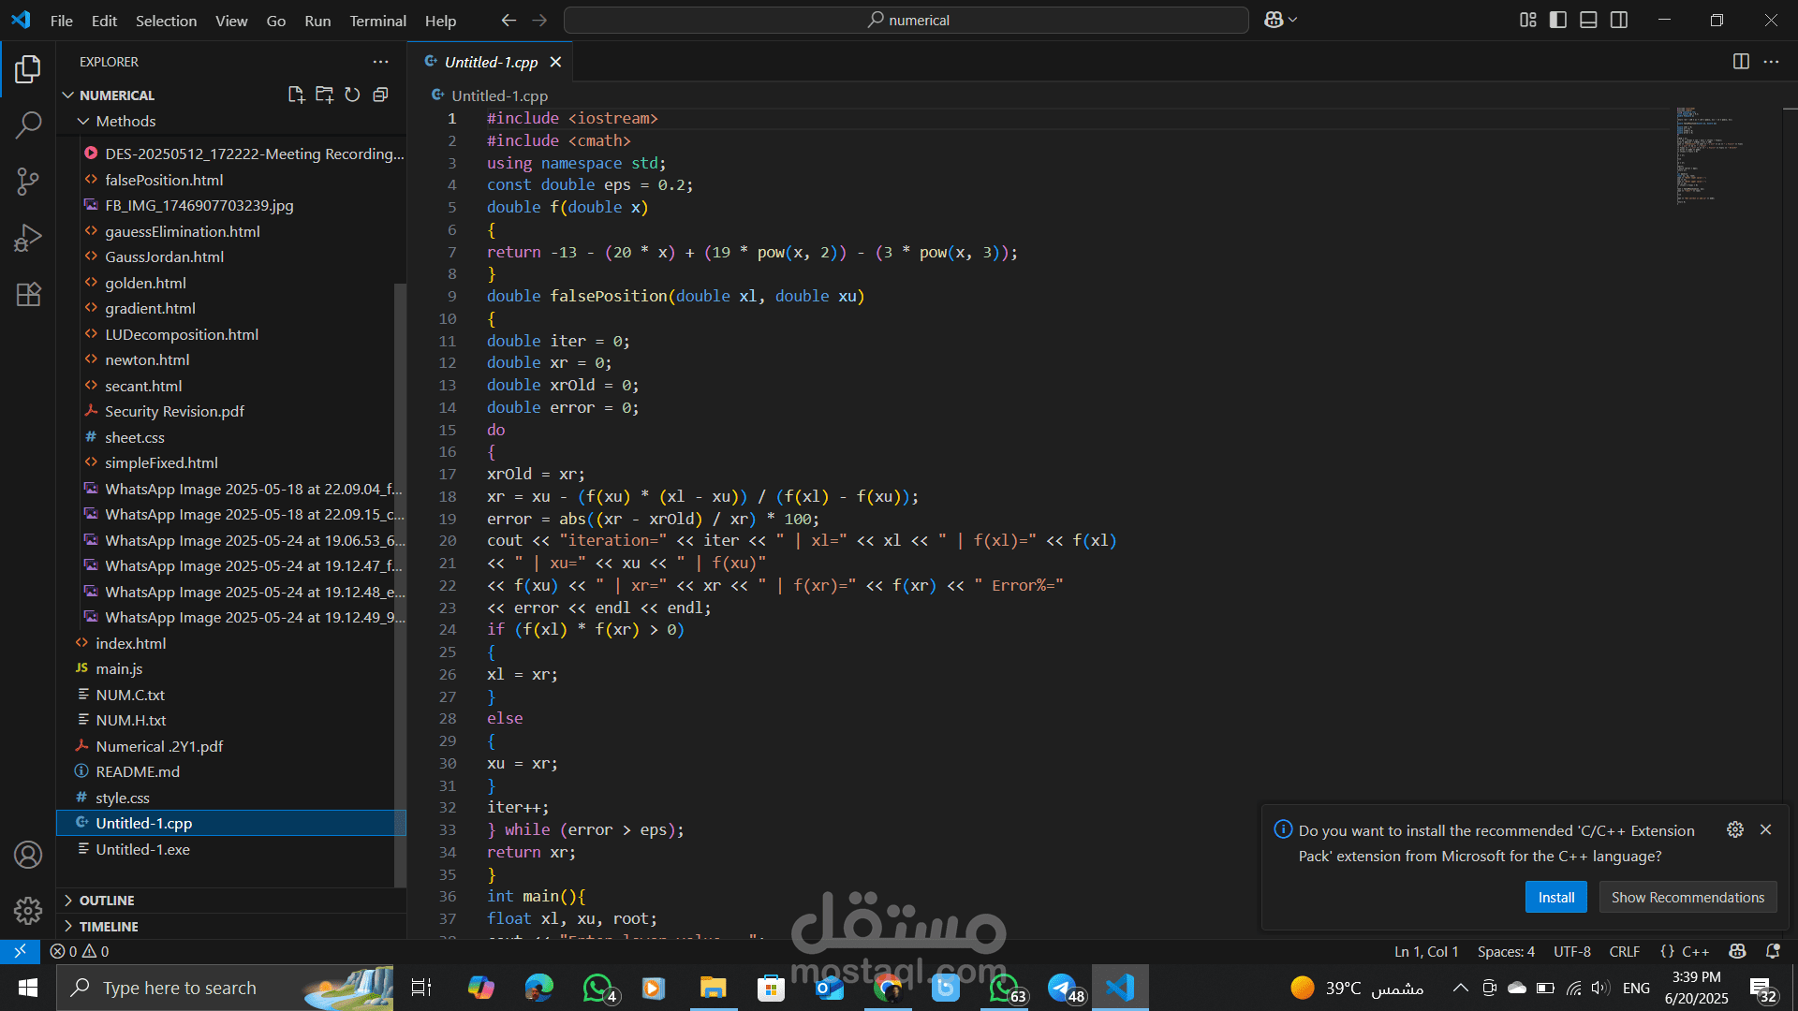
Task: Open the Manage gear icon
Action: coord(28,910)
